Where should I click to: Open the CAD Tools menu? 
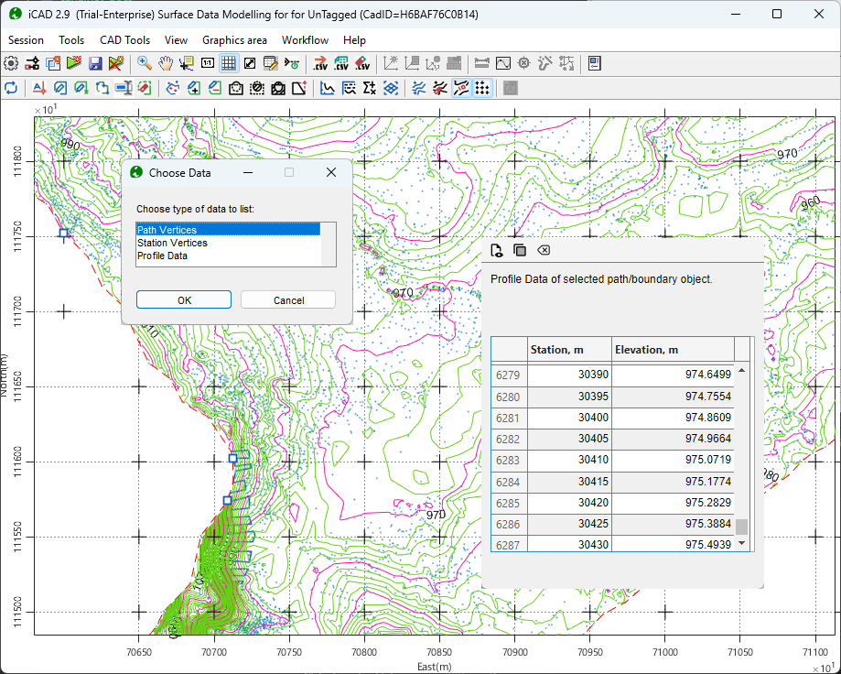tap(124, 40)
